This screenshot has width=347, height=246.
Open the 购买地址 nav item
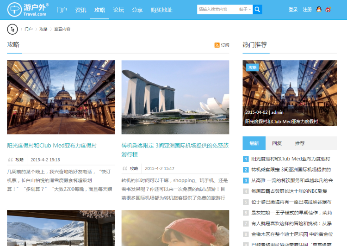pyautogui.click(x=161, y=10)
